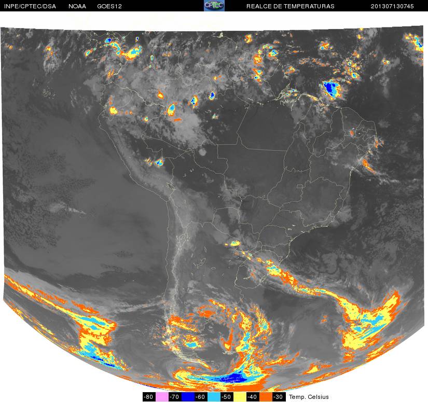428x402 pixels.
Task: Click the -70 legend value label
Action: [175, 397]
